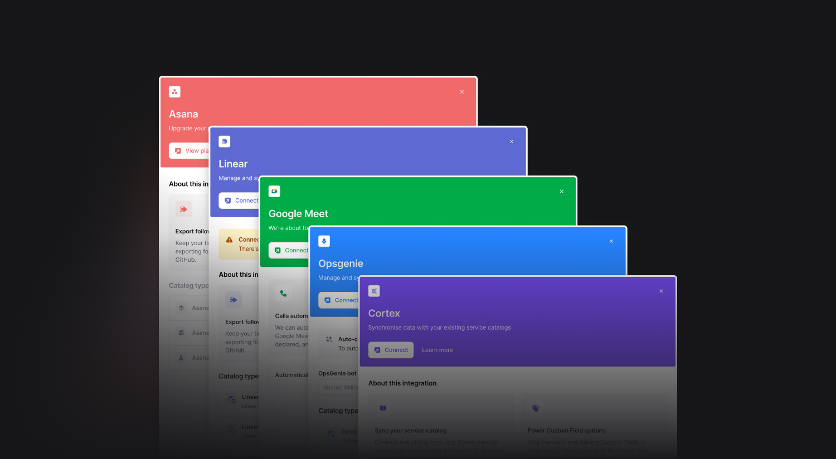Click the Sync your service catalog book icon
Viewport: 836px width, 459px height.
tap(383, 408)
